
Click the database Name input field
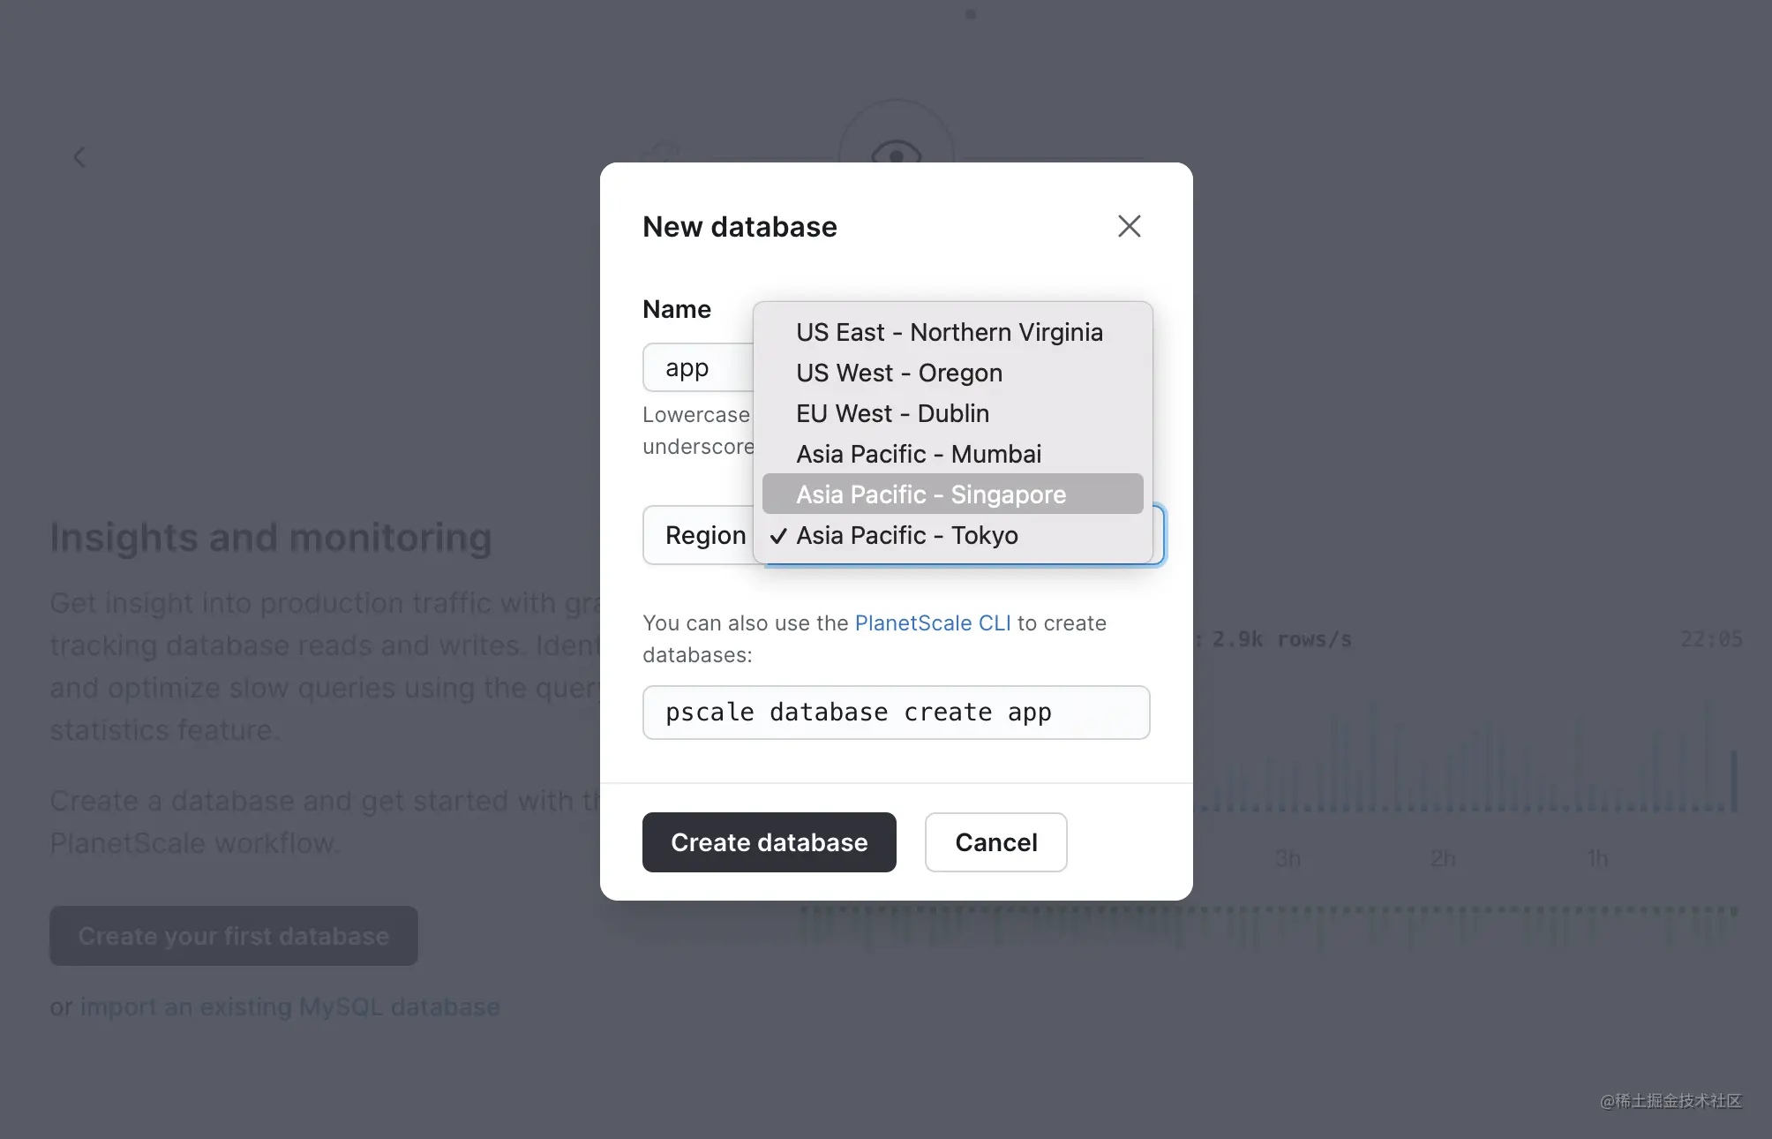click(698, 367)
